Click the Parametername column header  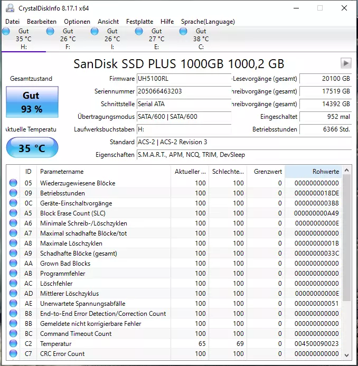click(103, 172)
